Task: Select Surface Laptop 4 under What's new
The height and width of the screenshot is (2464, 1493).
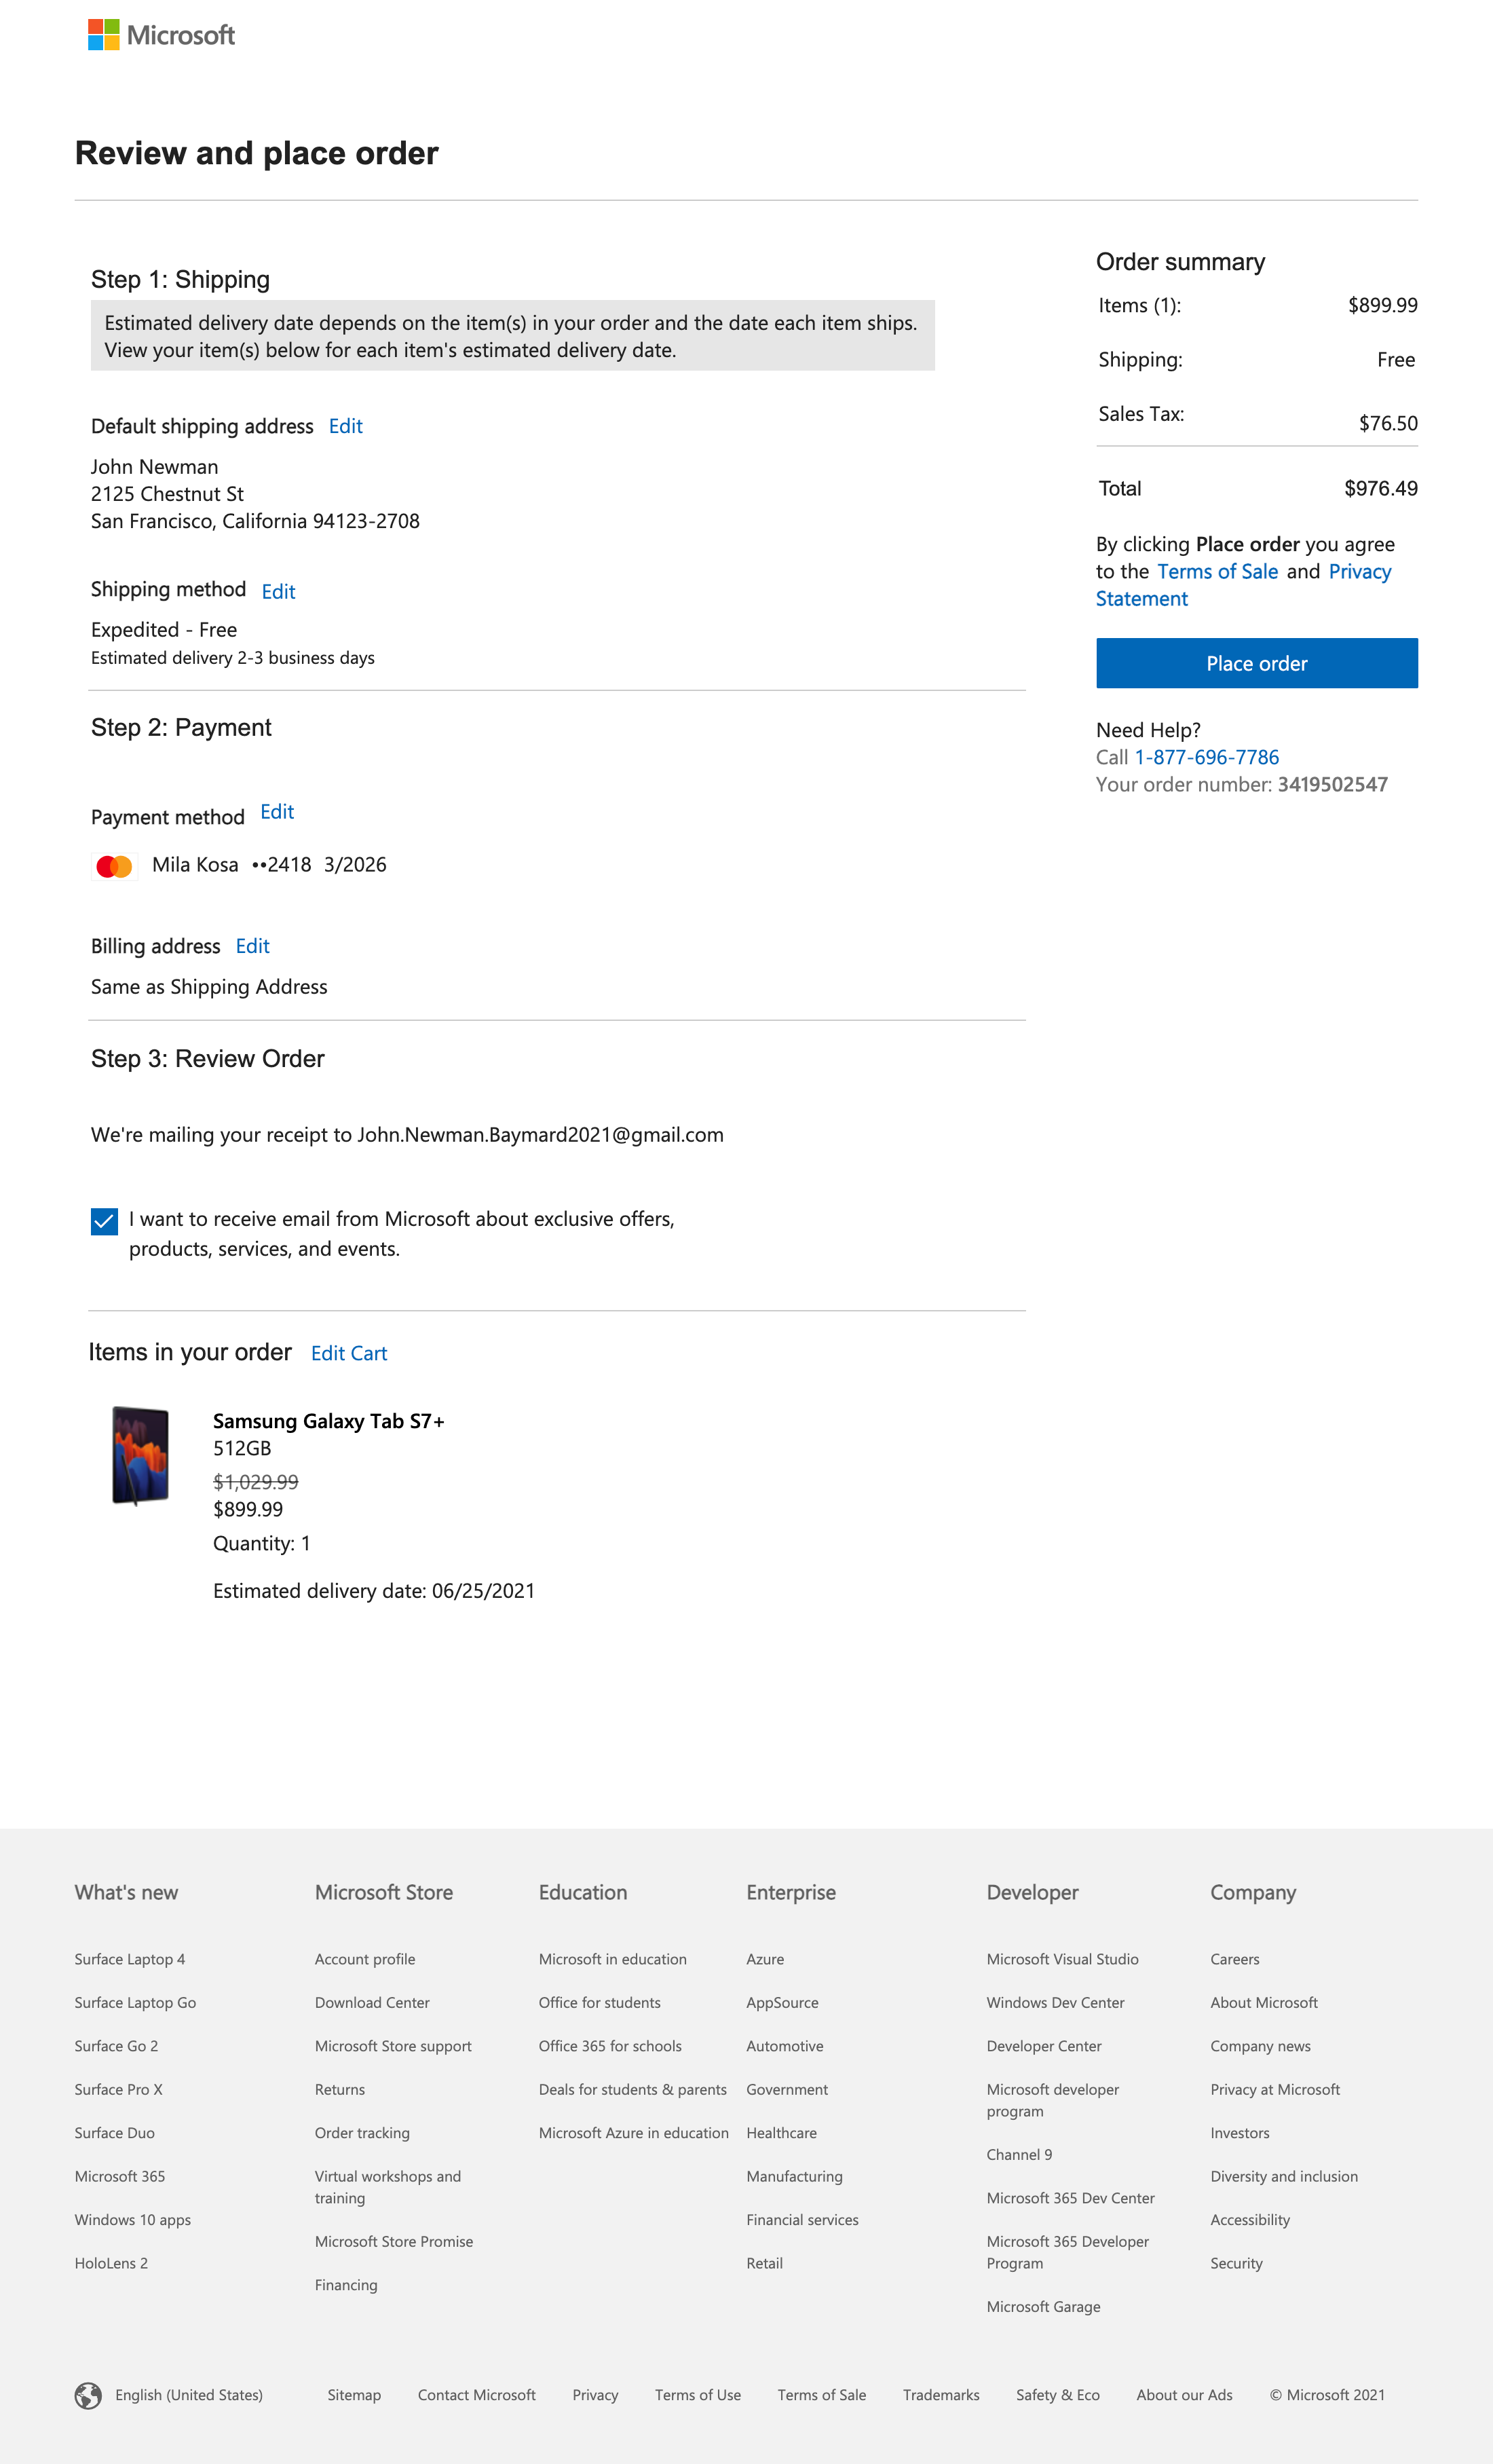Action: point(130,1959)
